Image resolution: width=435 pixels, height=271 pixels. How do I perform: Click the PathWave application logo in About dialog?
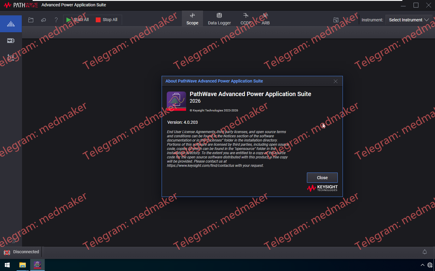[176, 101]
